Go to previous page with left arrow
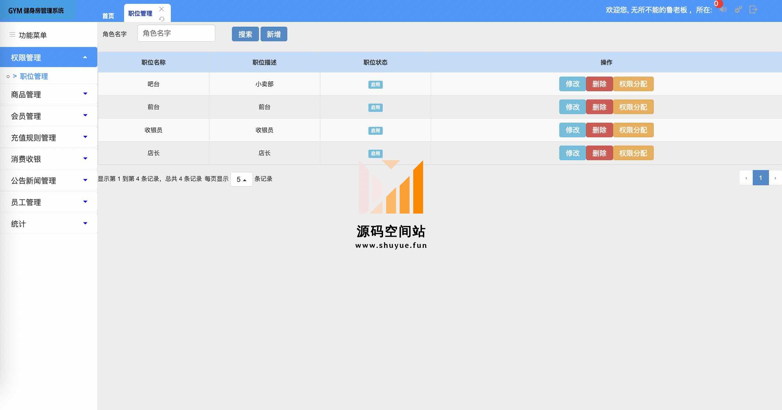782x410 pixels. 746,178
